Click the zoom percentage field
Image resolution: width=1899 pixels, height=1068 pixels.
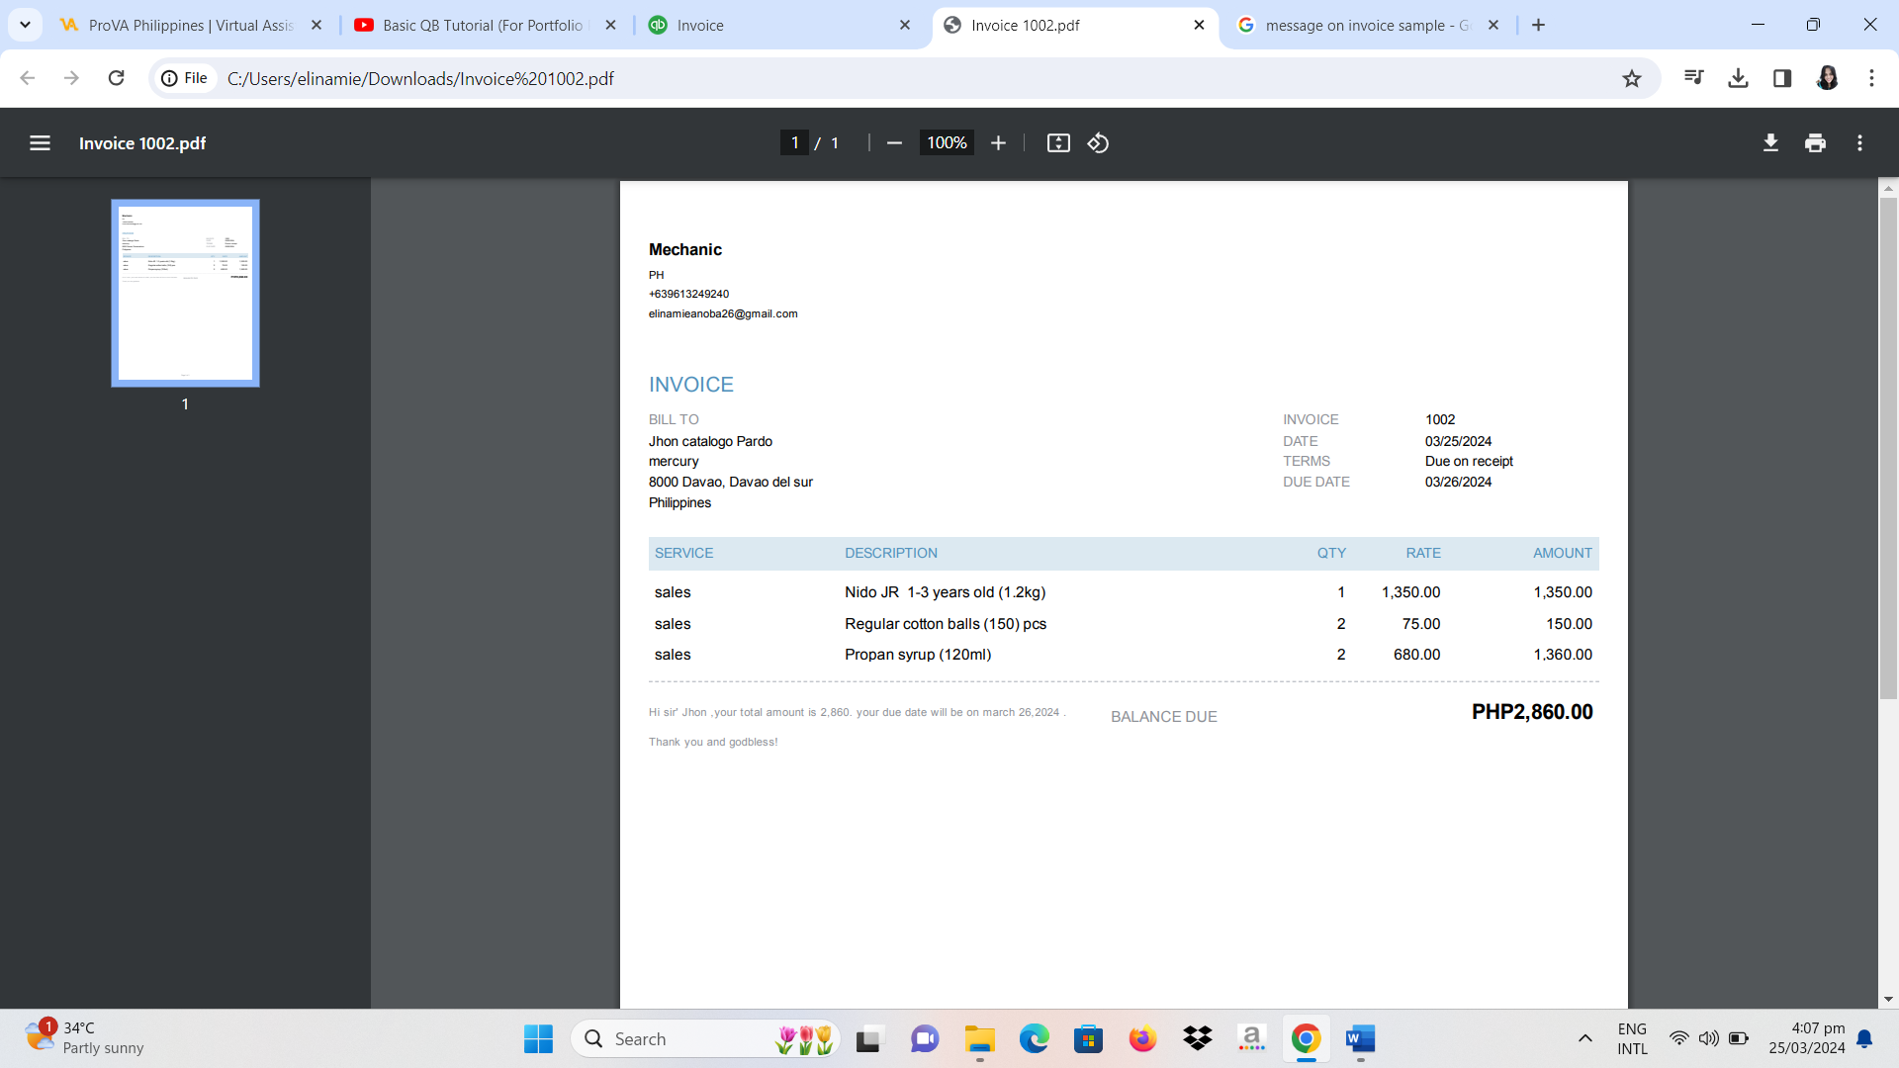point(946,143)
